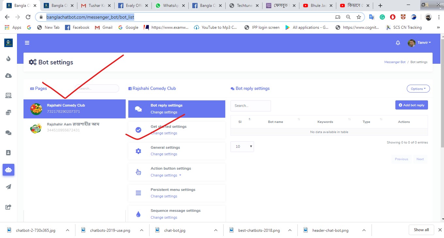The height and width of the screenshot is (238, 444).
Task: Click the checkmark icon beside Get started settings
Action: [x=138, y=130]
